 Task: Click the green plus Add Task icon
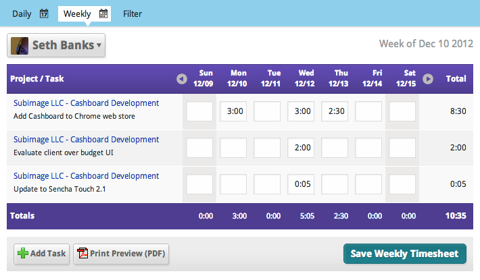click(x=23, y=254)
